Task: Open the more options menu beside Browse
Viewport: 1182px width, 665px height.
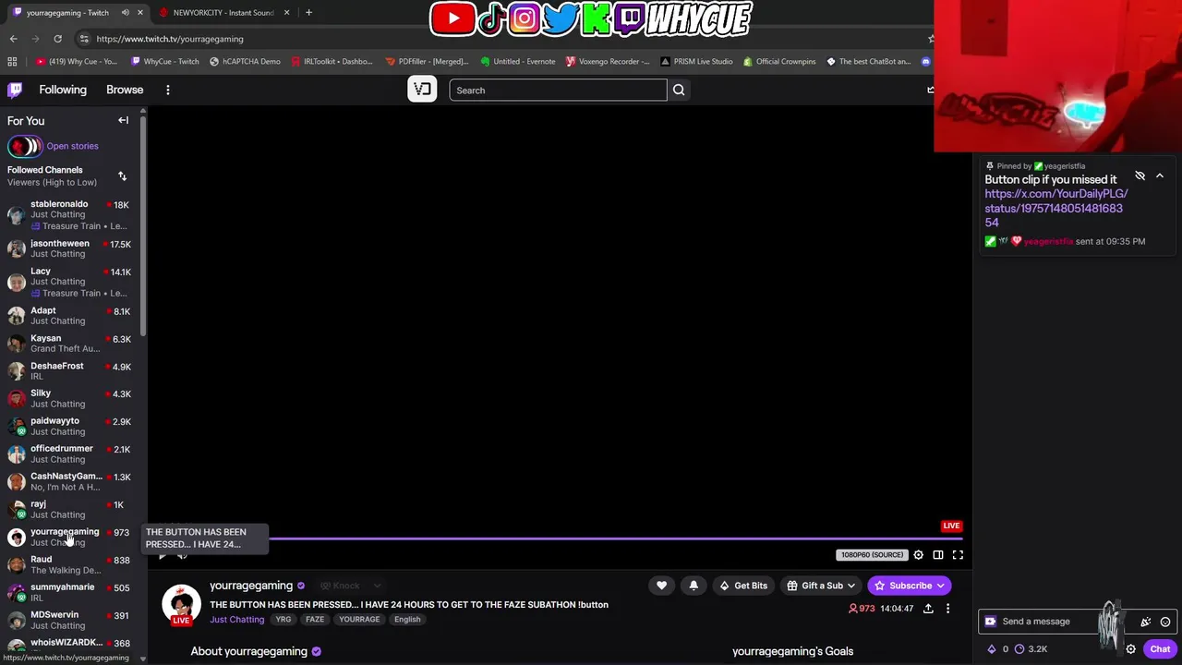Action: (168, 90)
